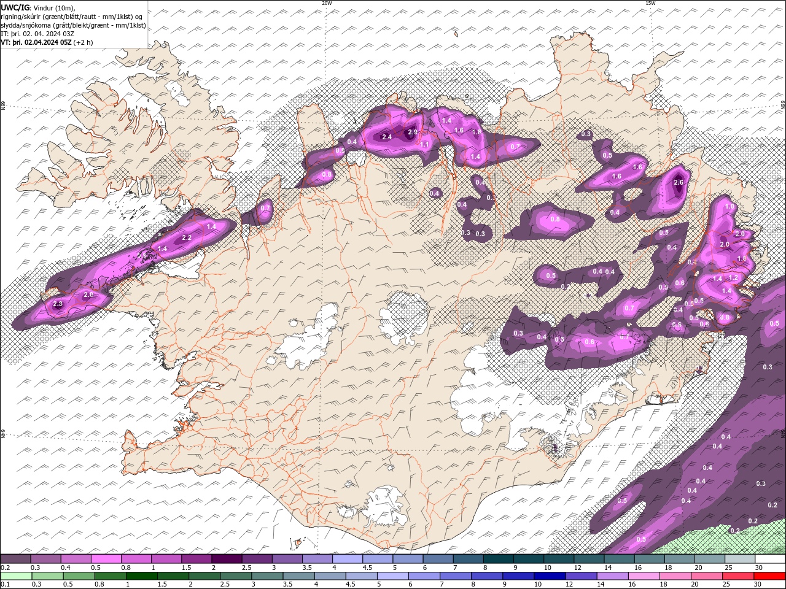
Task: Click the top-row legend swatch labeled 8
Action: coord(498,559)
